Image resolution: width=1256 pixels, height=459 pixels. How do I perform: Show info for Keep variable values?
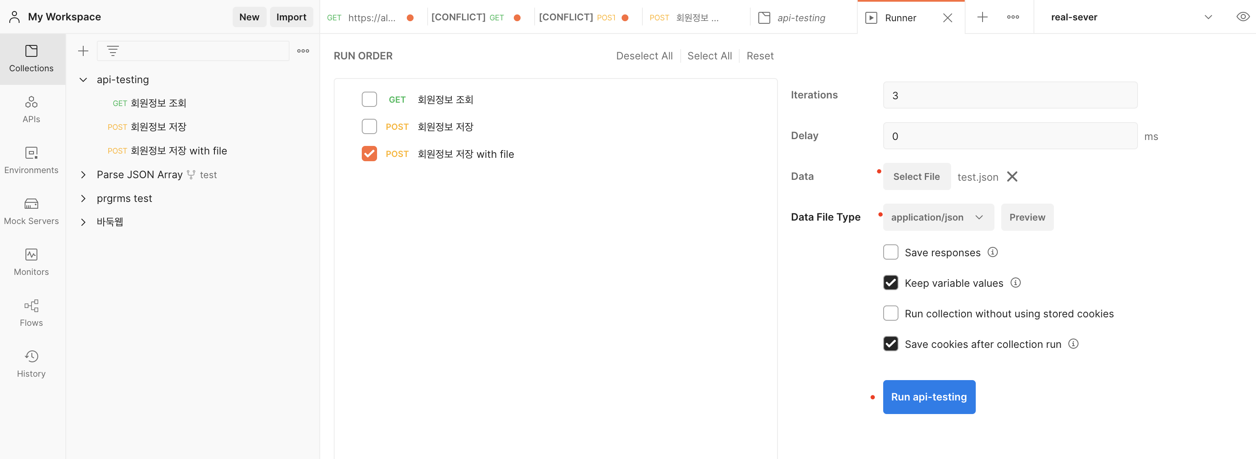point(1015,283)
